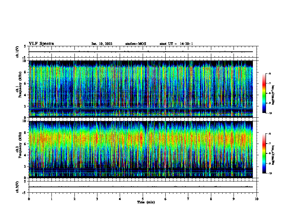Image resolution: width=289 pixels, height=223 pixels.
Task: Click the "6" time axis tick label
Action: point(166,199)
